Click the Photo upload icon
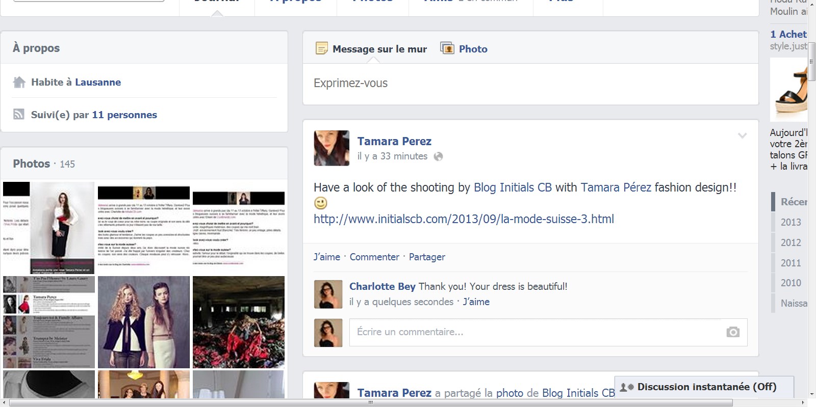Screen dimensions: 816x407 point(447,48)
